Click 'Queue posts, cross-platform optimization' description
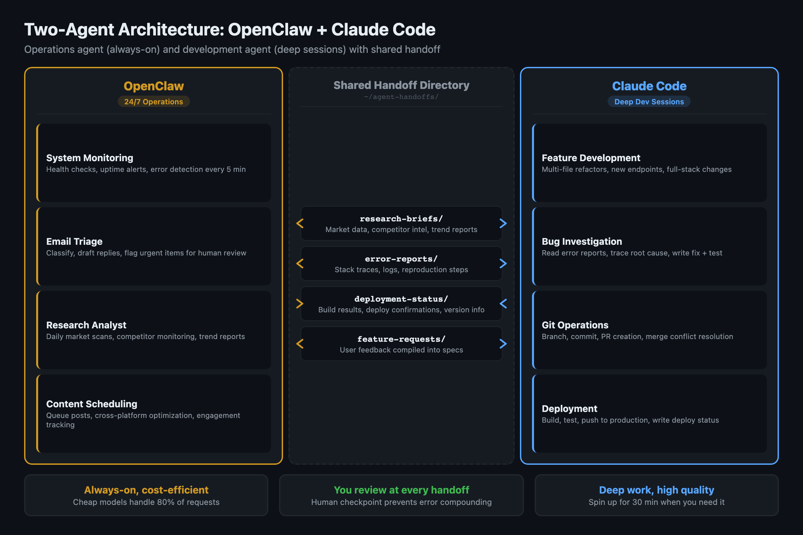 pos(143,420)
